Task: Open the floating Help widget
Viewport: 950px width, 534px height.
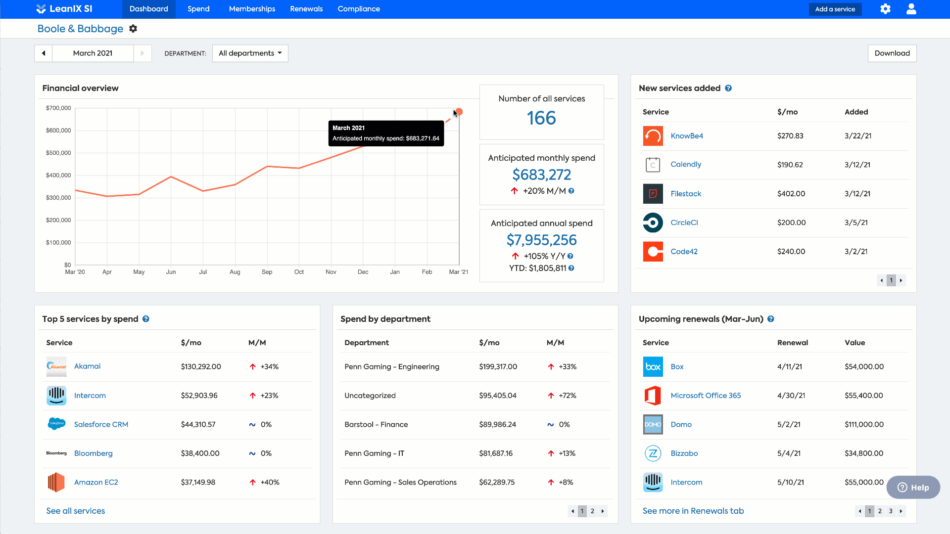Action: (913, 488)
